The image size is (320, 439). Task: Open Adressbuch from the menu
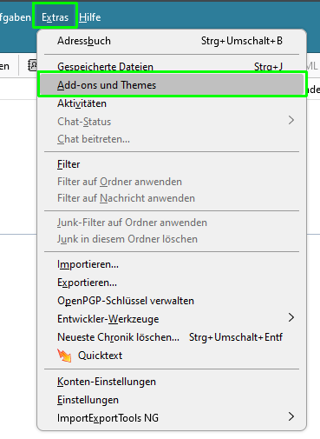pyautogui.click(x=172, y=41)
